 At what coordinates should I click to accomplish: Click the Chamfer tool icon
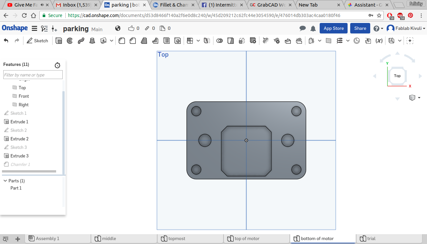click(x=133, y=41)
